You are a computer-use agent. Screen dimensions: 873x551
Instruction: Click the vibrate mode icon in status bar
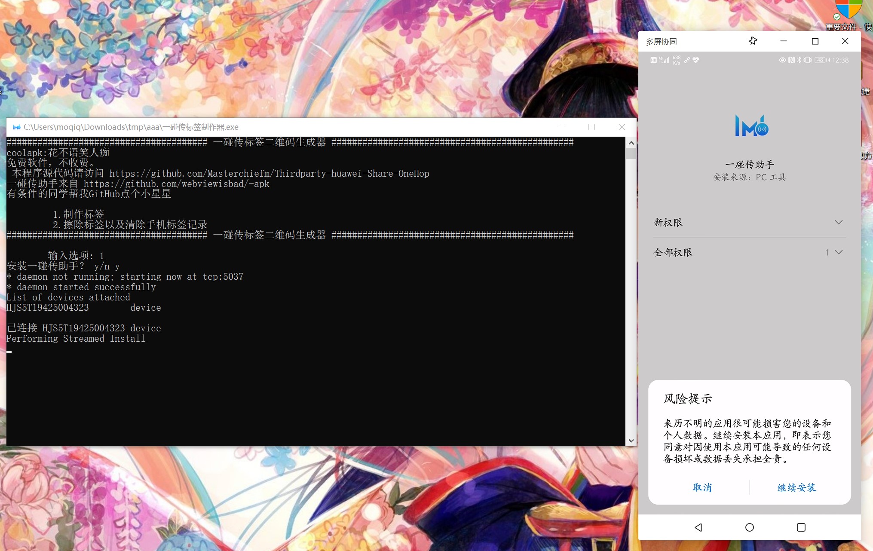808,60
